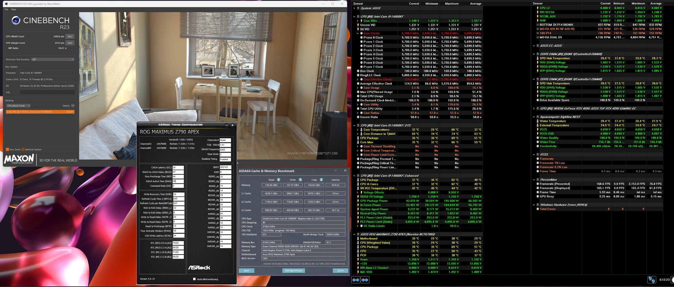The width and height of the screenshot is (674, 287).
Task: Click the Info field in Cinebench
Action: pyautogui.click(x=47, y=92)
